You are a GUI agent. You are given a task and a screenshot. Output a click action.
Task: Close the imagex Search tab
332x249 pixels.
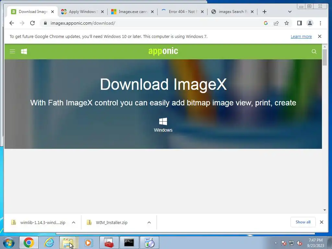[x=252, y=12]
